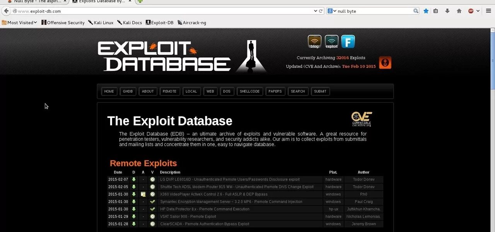
Task: Open the ABOUT menu item
Action: click(x=148, y=91)
